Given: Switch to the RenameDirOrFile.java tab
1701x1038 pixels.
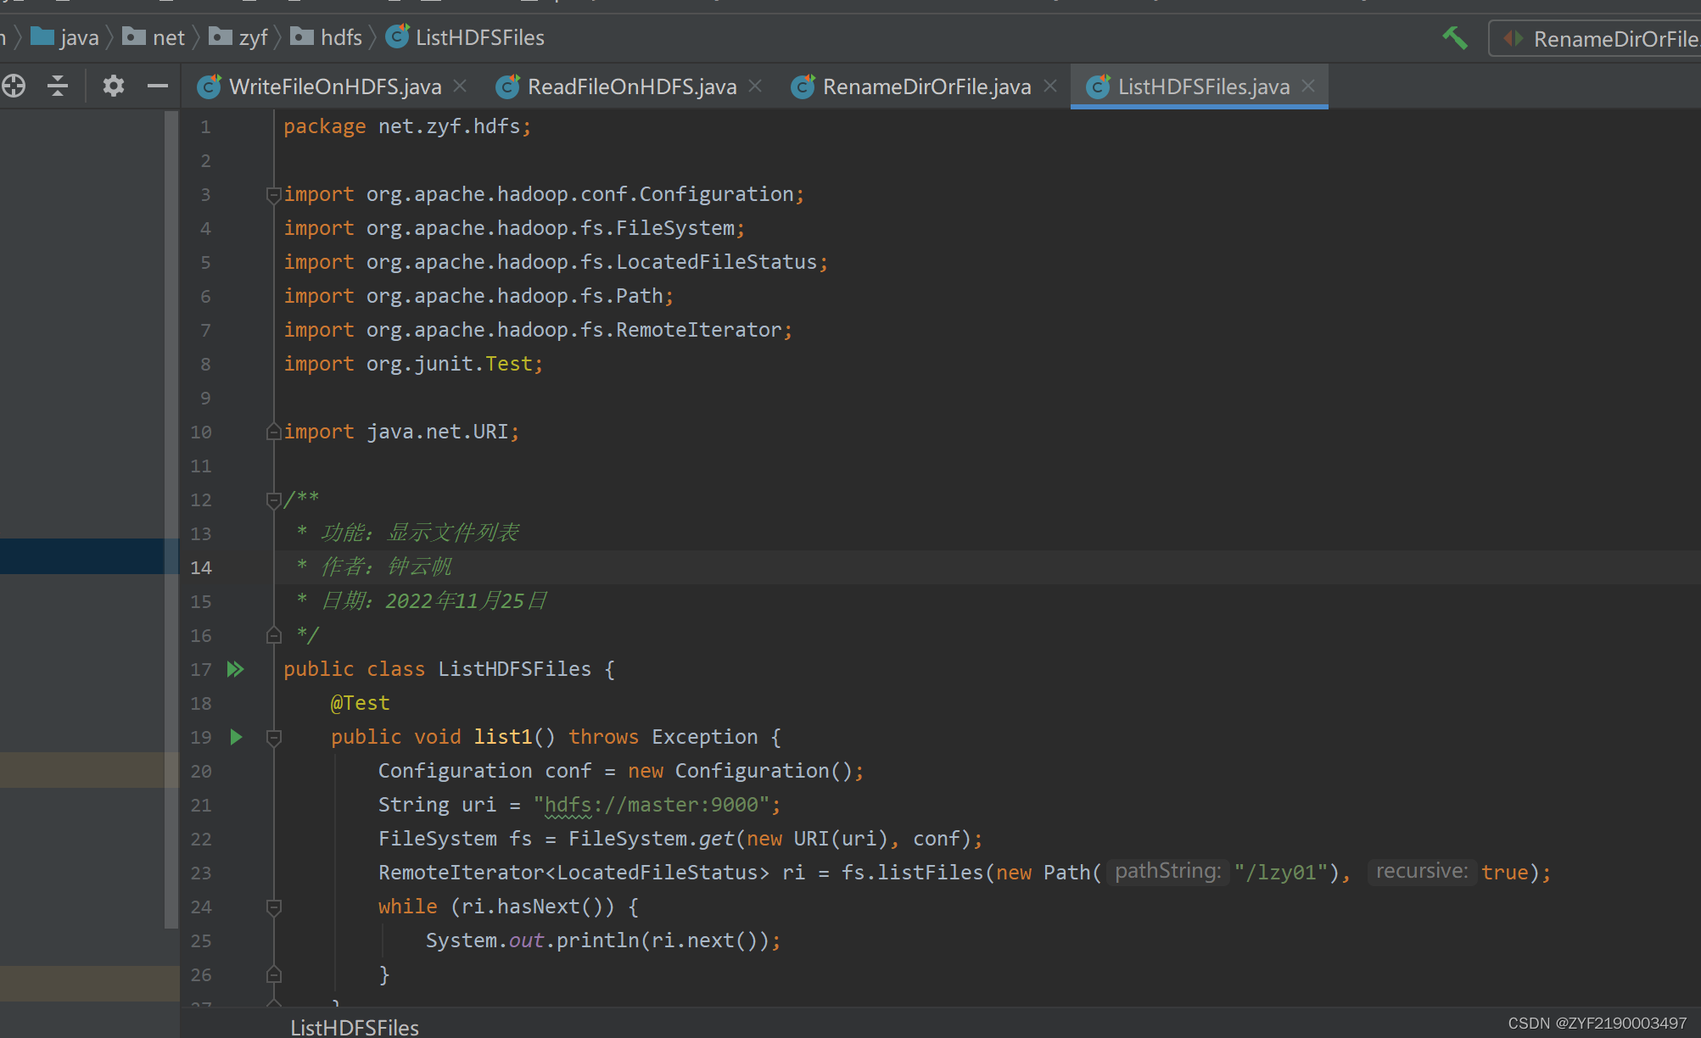Looking at the screenshot, I should click(x=926, y=86).
